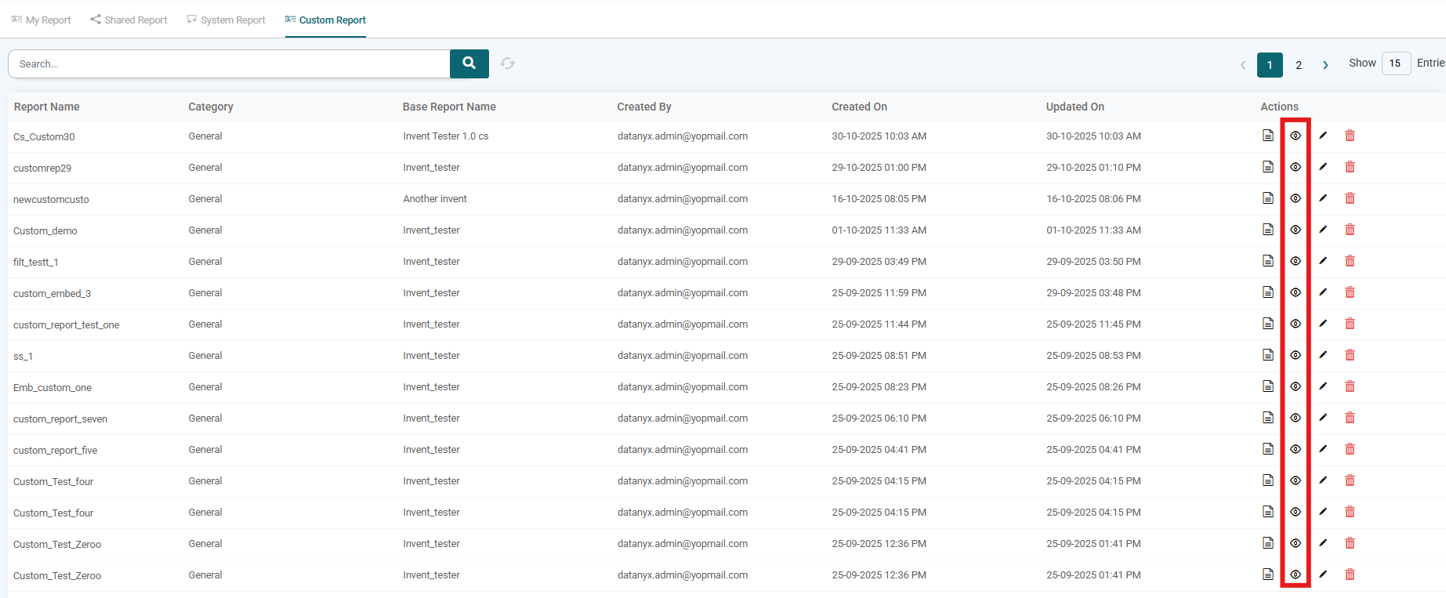Delete the ss_1 report

(x=1350, y=355)
